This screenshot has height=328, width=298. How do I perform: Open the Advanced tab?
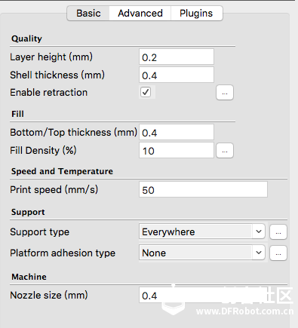coord(140,14)
